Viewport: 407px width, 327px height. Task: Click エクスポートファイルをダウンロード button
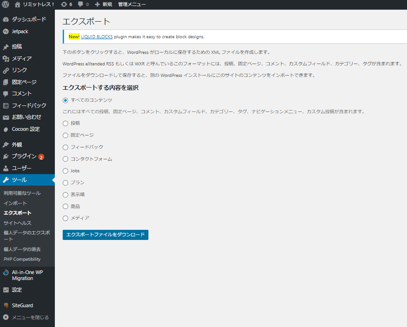click(x=106, y=235)
